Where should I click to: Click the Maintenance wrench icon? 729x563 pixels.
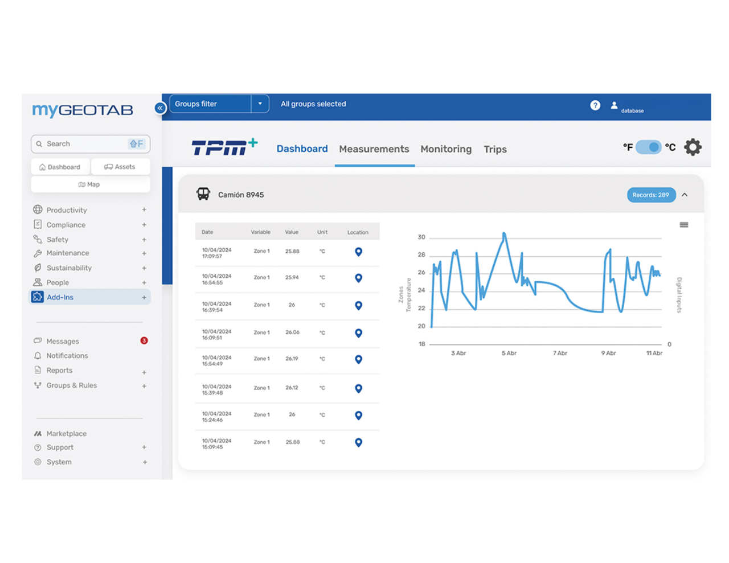pyautogui.click(x=38, y=253)
